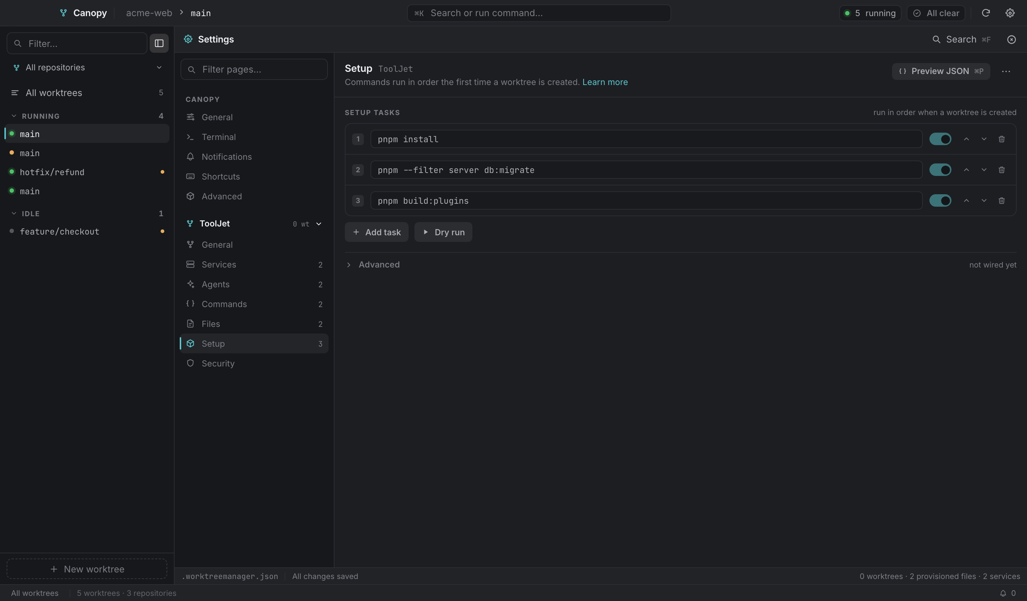Screen dimensions: 1027x601
Task: Move build:plugins task up
Action: pyautogui.click(x=966, y=201)
